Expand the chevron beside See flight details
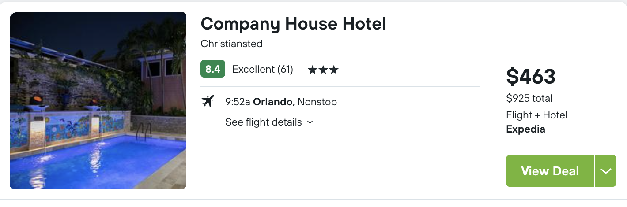 coord(310,122)
